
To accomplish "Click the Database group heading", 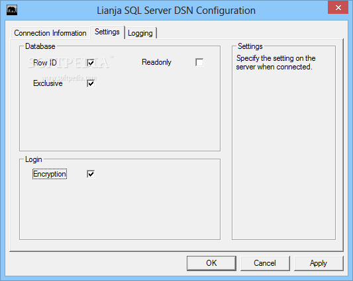I will [40, 46].
